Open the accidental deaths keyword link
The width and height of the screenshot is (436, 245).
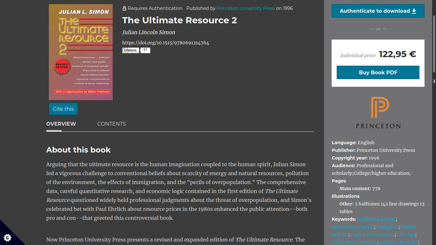[376, 219]
